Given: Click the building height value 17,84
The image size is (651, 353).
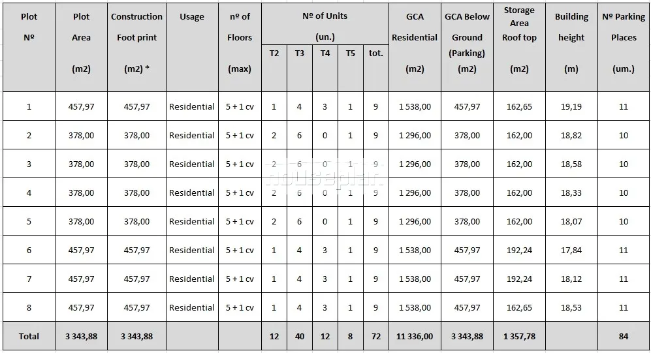Looking at the screenshot, I should (x=571, y=251).
